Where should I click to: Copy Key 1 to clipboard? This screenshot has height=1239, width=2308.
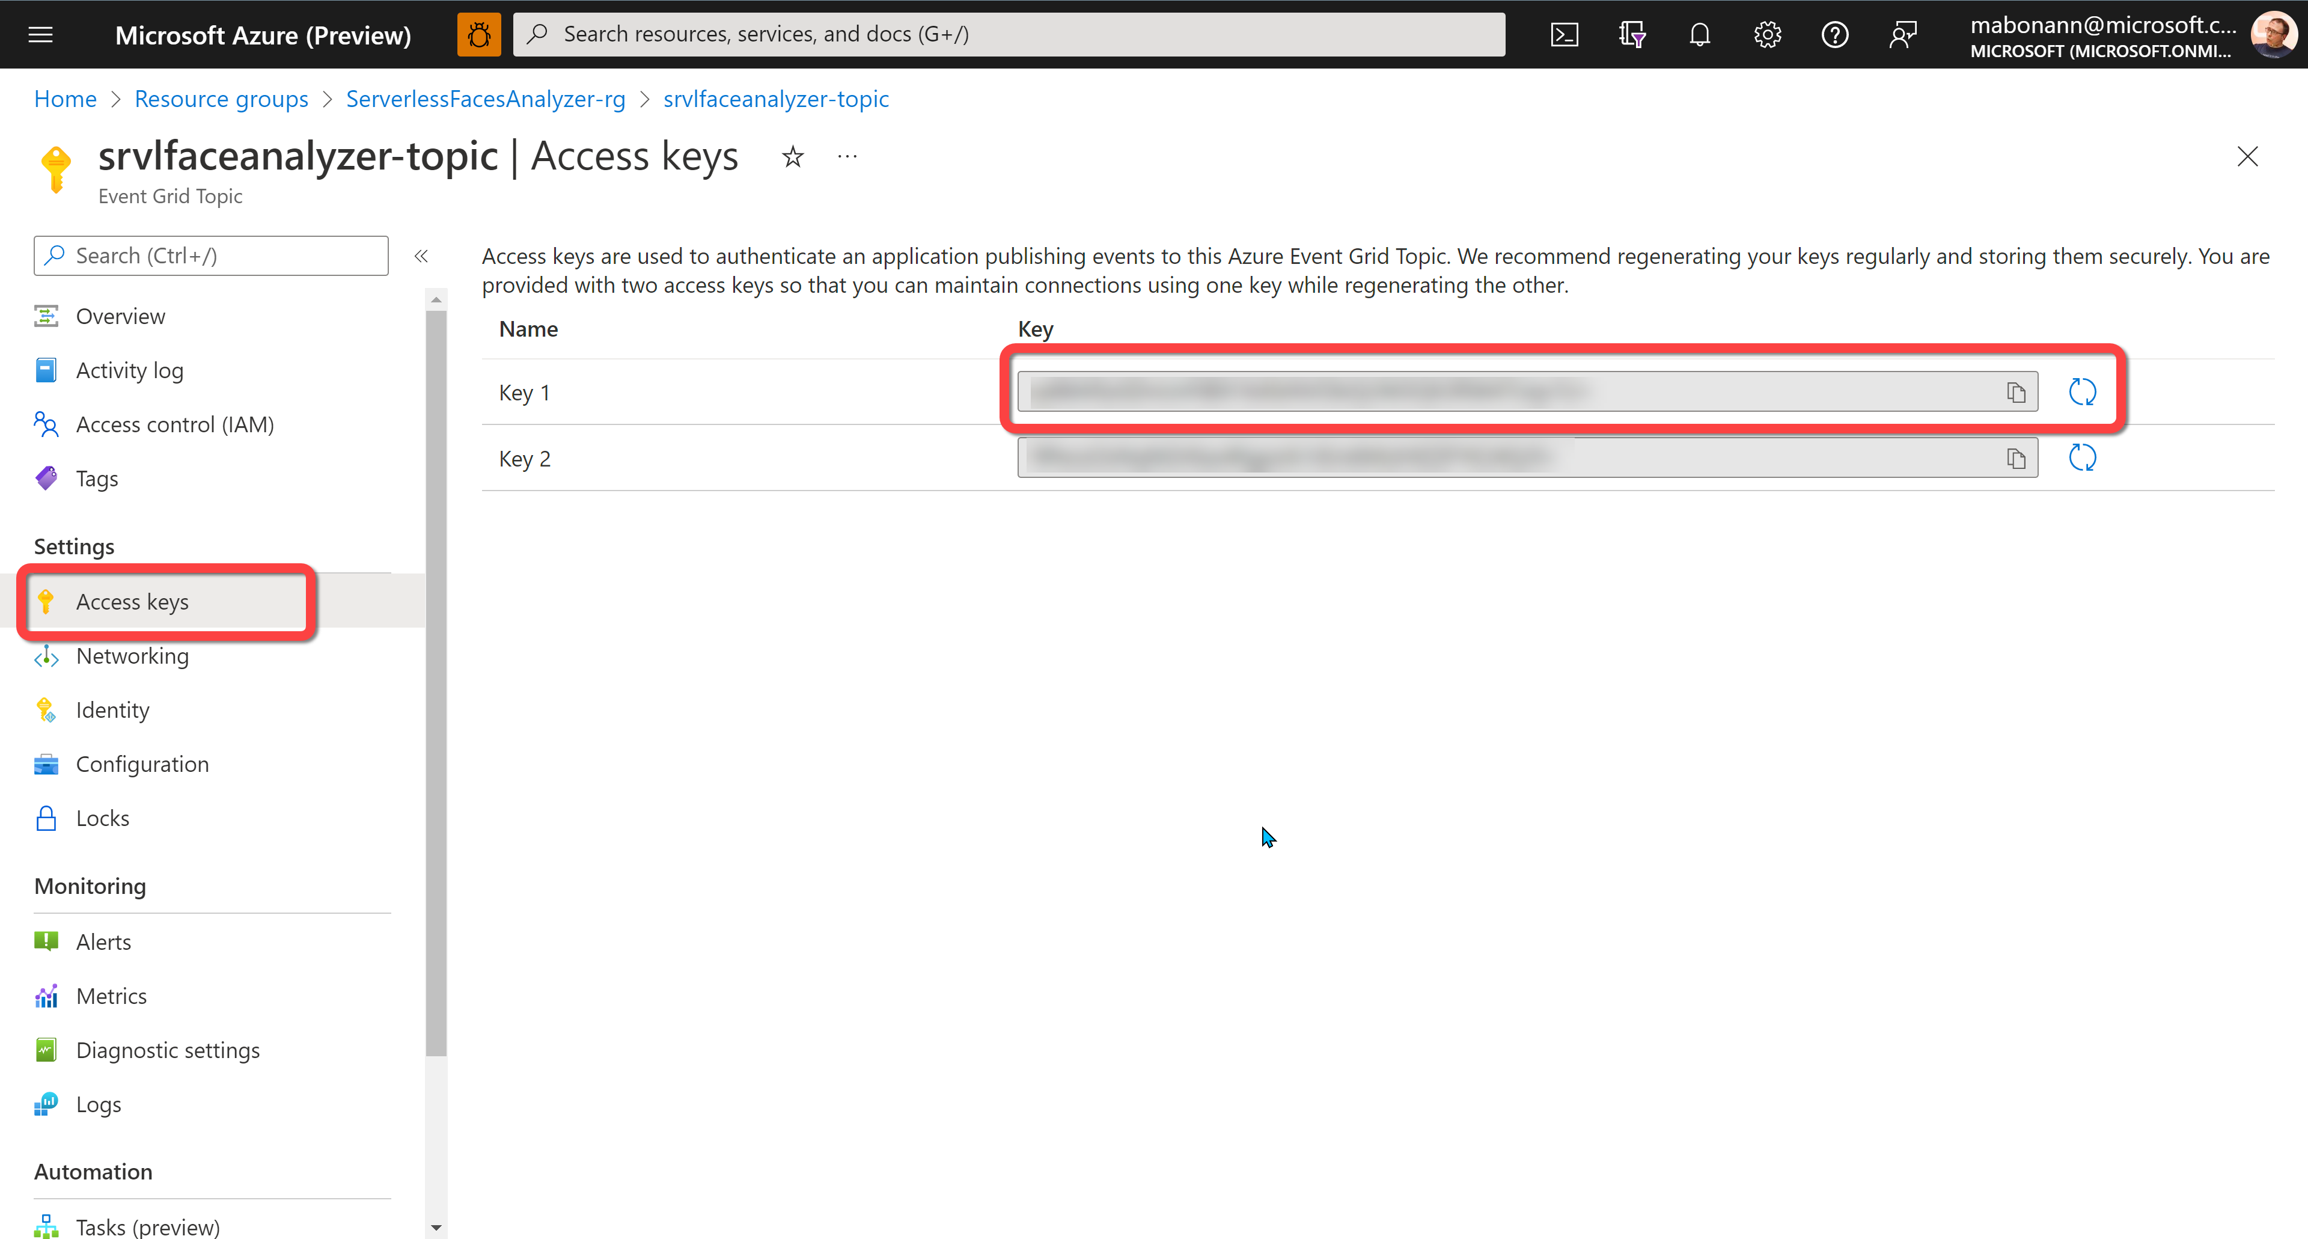2015,393
